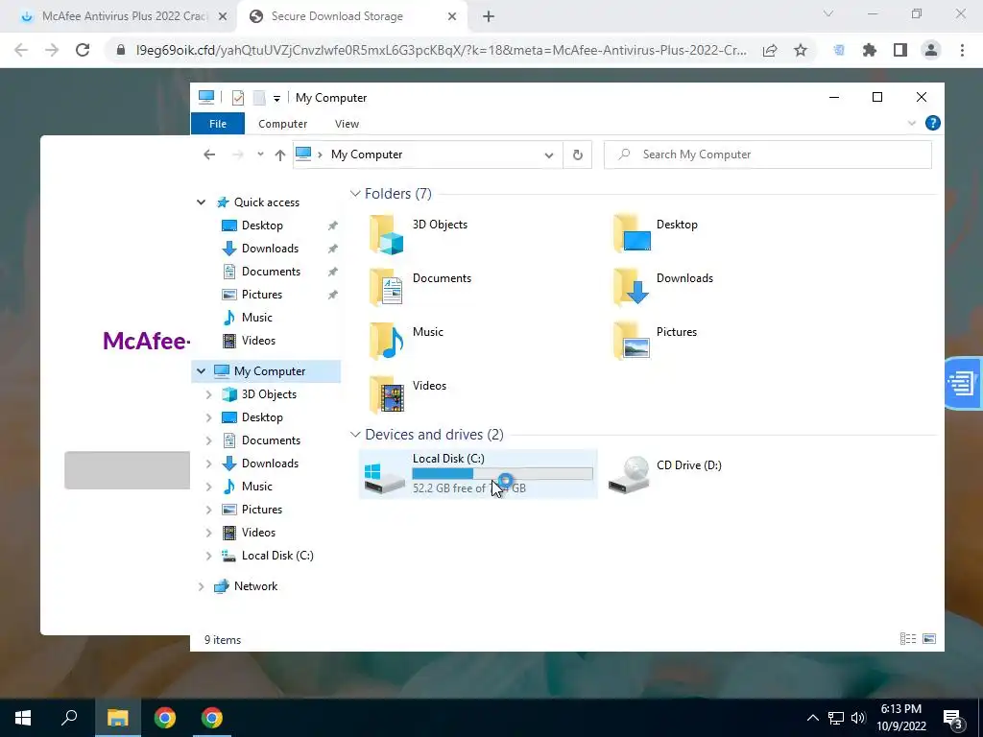Select the Local Disk (C:) drive icon

(x=384, y=478)
